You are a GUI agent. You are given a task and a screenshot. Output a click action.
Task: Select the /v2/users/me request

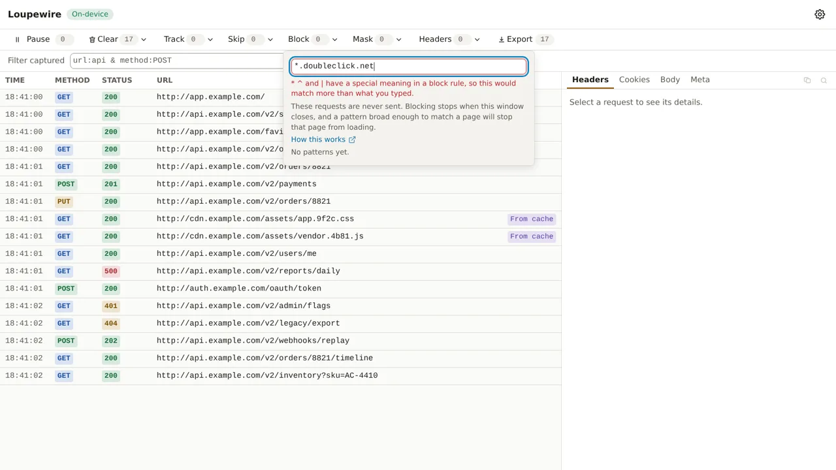[x=280, y=254]
